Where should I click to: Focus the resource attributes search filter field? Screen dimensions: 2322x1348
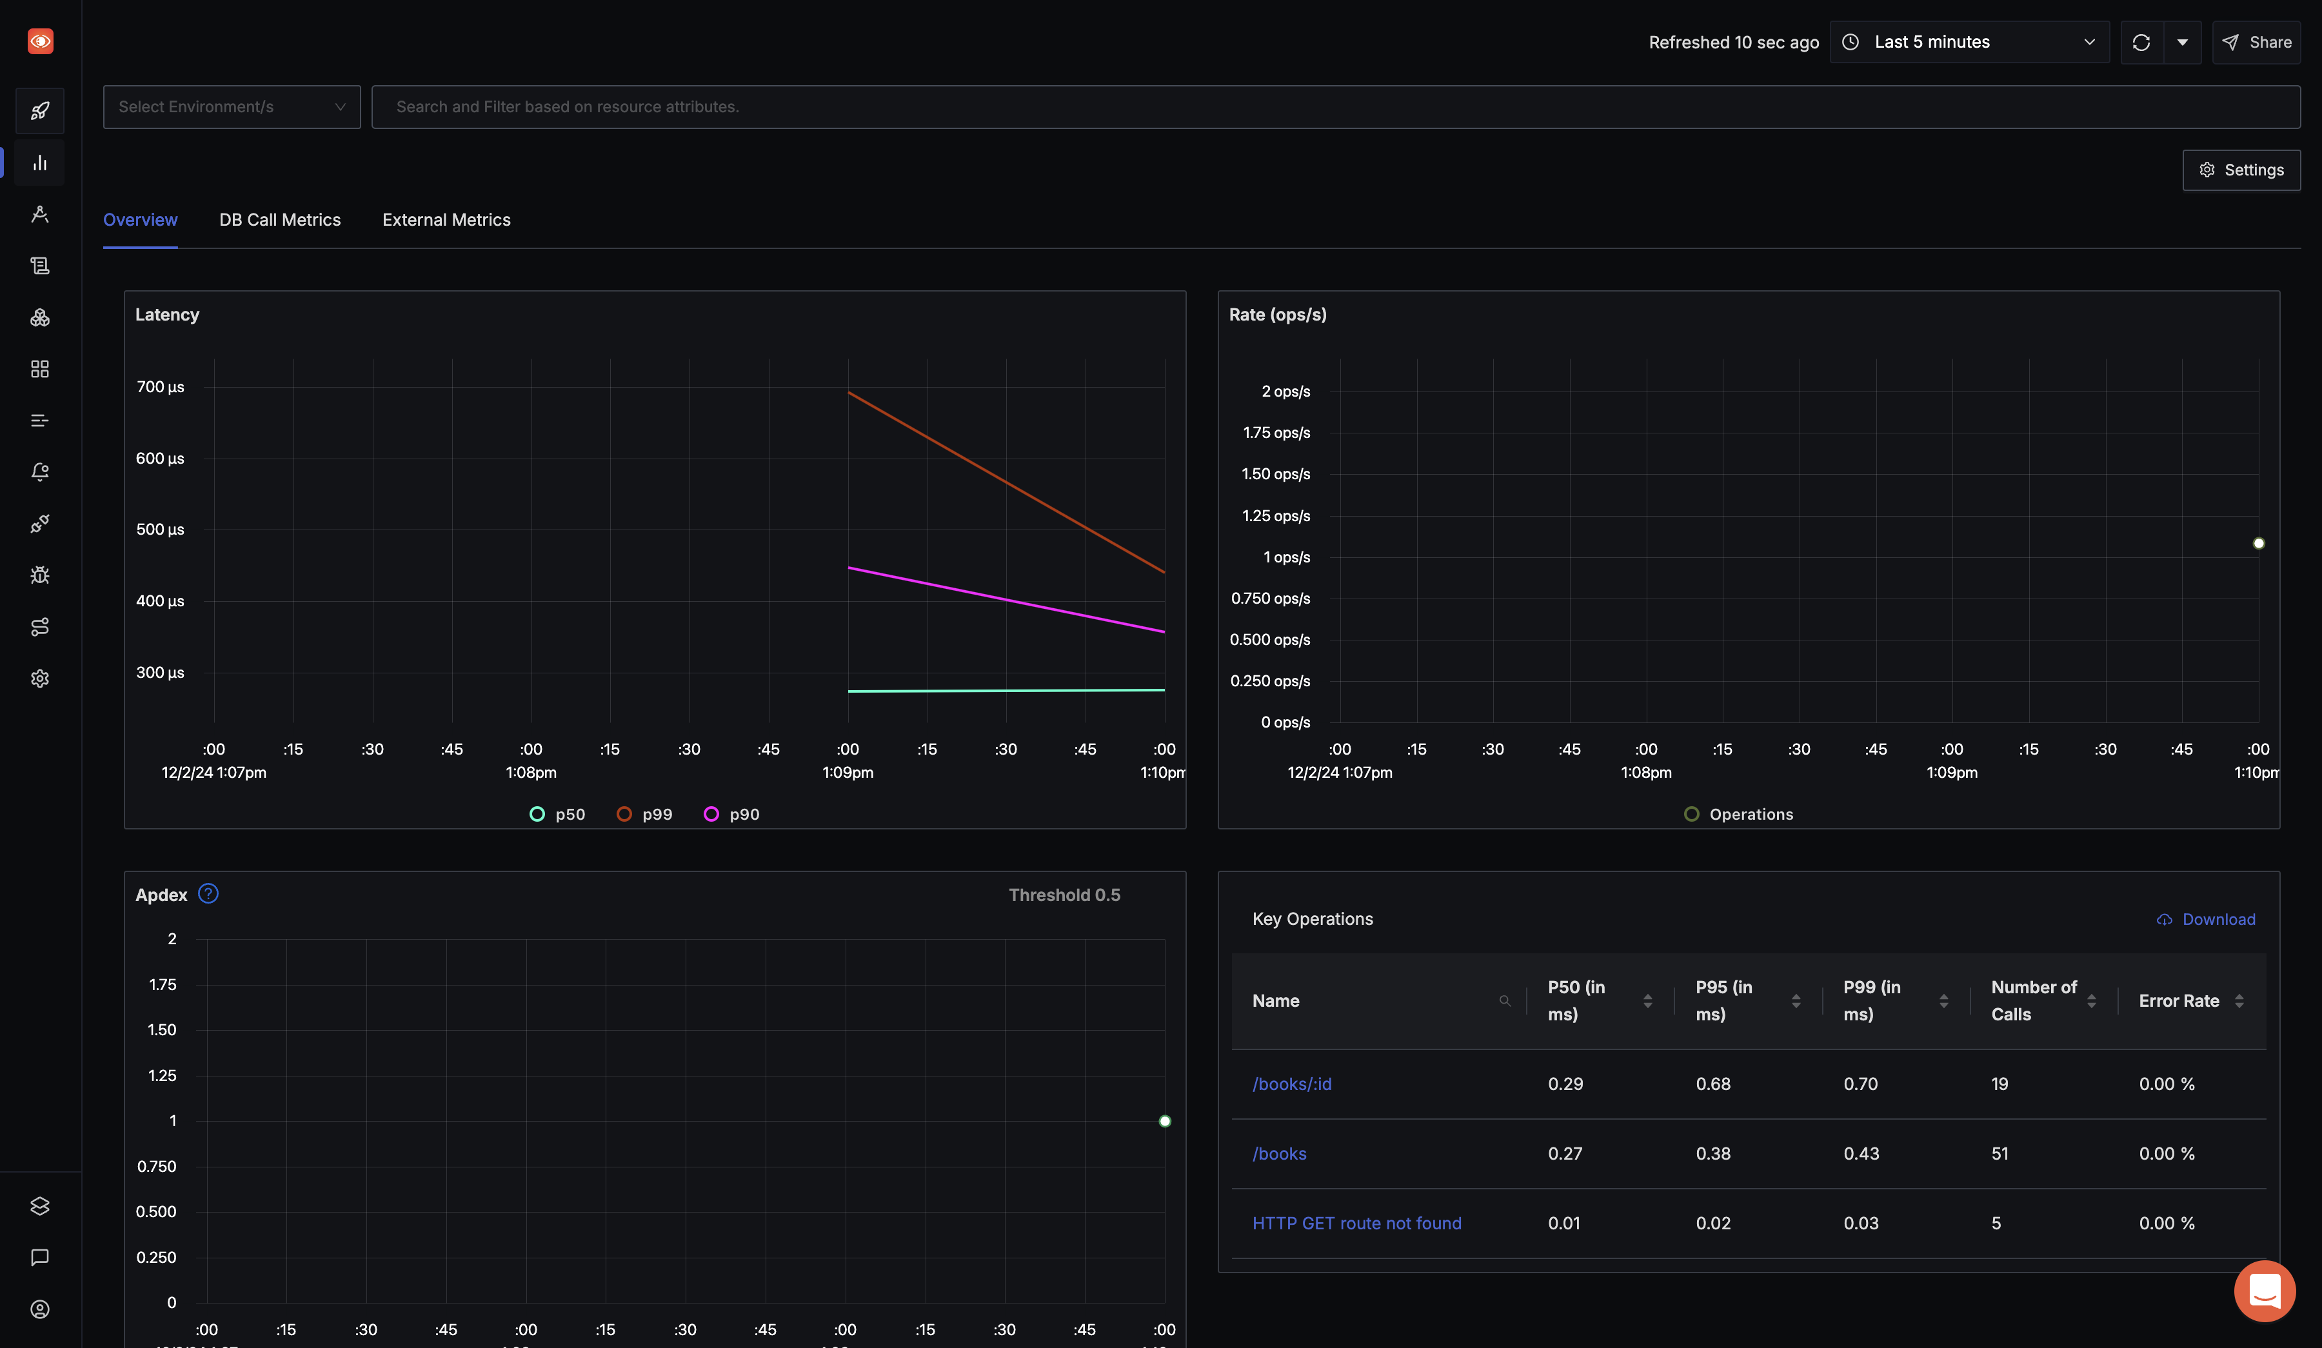pyautogui.click(x=1336, y=107)
